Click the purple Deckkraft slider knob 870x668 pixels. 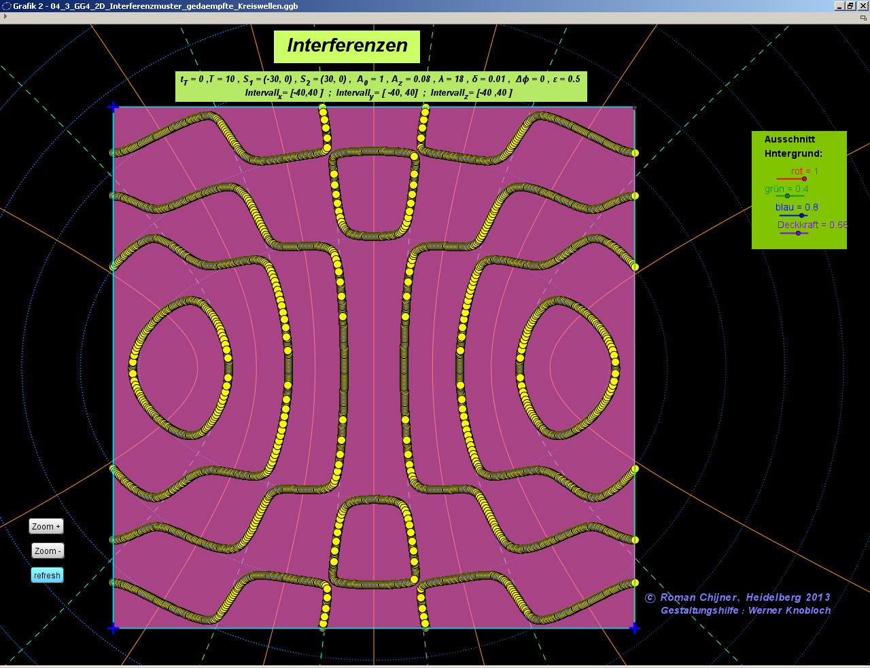[x=798, y=233]
